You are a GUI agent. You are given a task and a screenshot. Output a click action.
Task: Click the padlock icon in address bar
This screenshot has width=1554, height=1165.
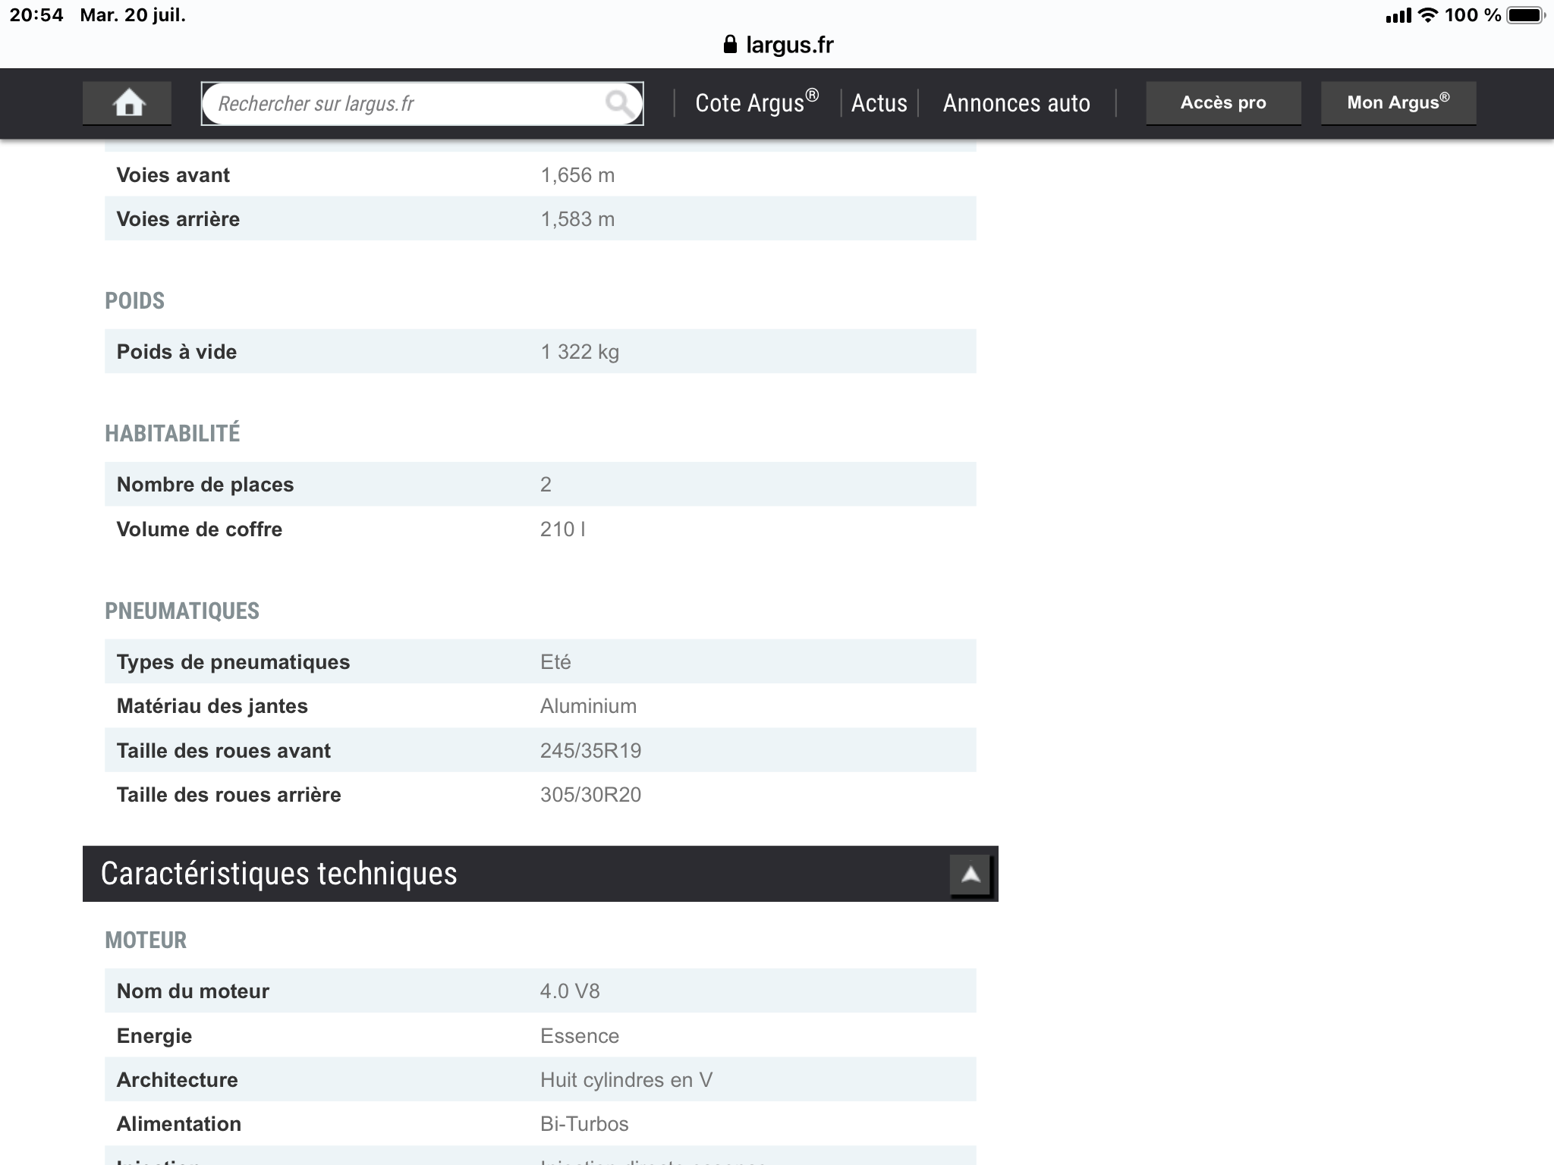tap(730, 45)
